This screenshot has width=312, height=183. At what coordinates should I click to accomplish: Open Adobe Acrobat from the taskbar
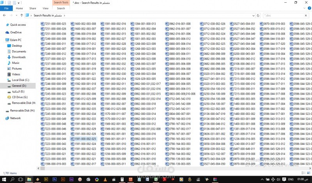(x=164, y=179)
